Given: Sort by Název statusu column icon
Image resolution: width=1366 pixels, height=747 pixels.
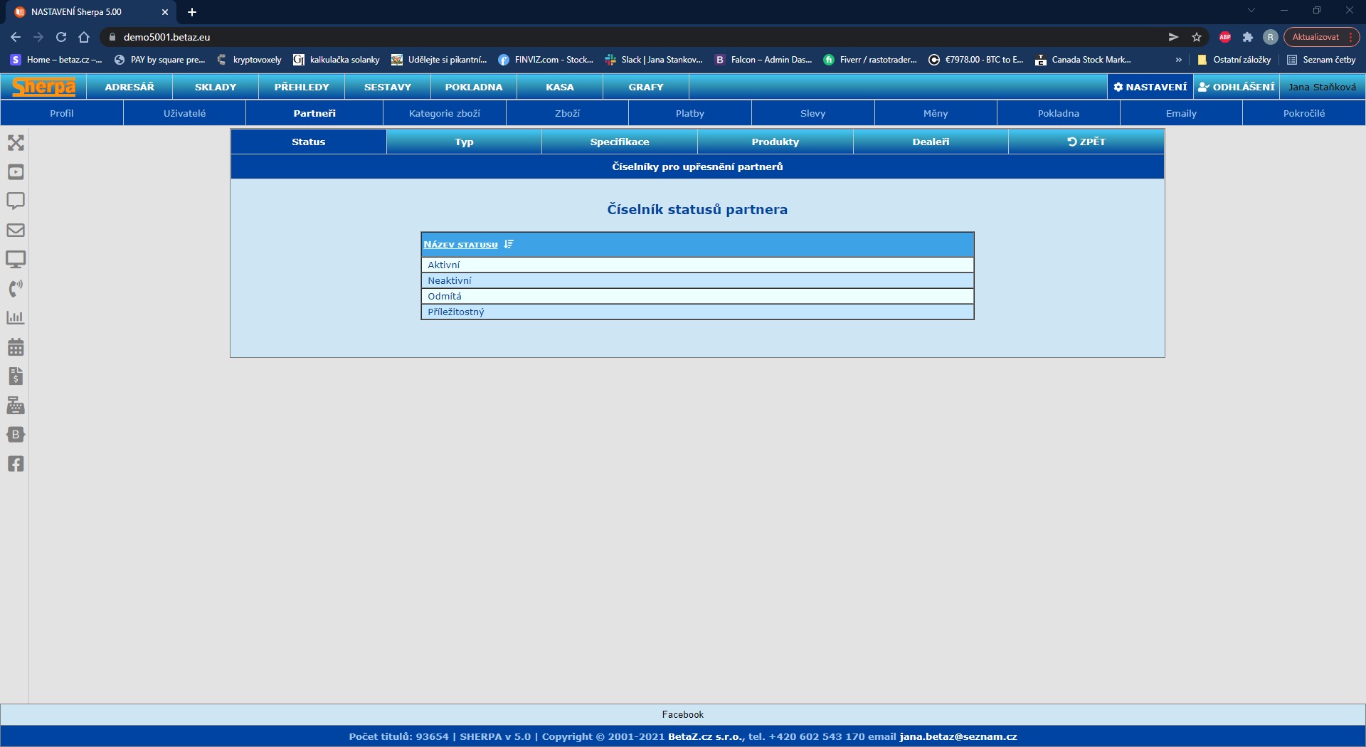Looking at the screenshot, I should pos(509,244).
